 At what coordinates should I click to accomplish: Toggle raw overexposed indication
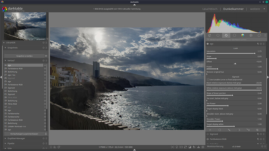(186, 147)
